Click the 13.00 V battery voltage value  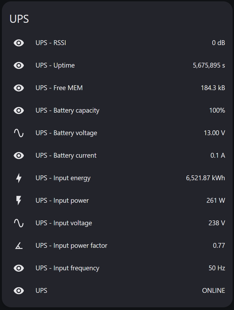214,133
